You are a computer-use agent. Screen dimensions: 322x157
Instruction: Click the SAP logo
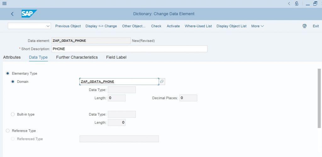[x=29, y=14]
